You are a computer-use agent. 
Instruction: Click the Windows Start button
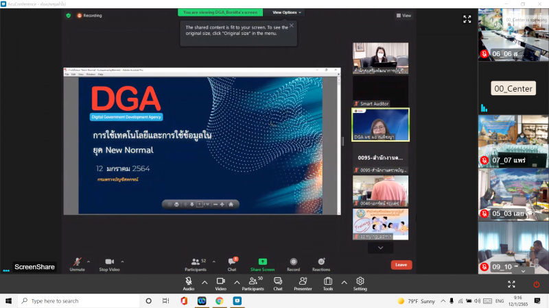point(8,300)
